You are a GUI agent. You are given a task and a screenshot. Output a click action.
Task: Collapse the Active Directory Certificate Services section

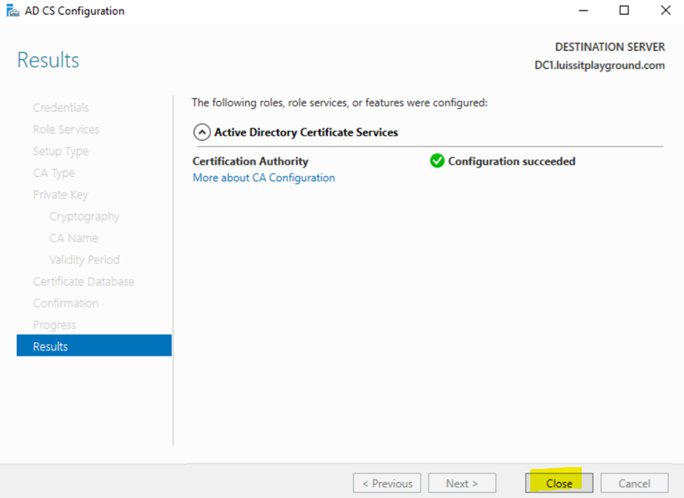202,132
